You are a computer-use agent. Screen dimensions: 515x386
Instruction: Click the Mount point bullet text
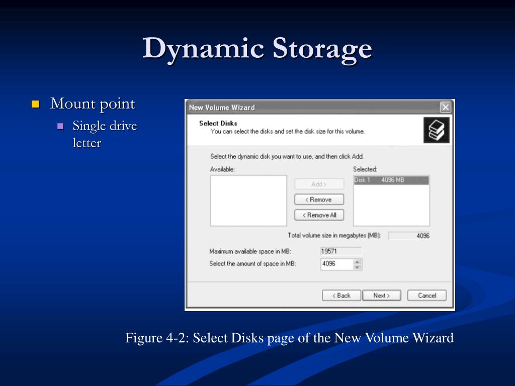[93, 104]
